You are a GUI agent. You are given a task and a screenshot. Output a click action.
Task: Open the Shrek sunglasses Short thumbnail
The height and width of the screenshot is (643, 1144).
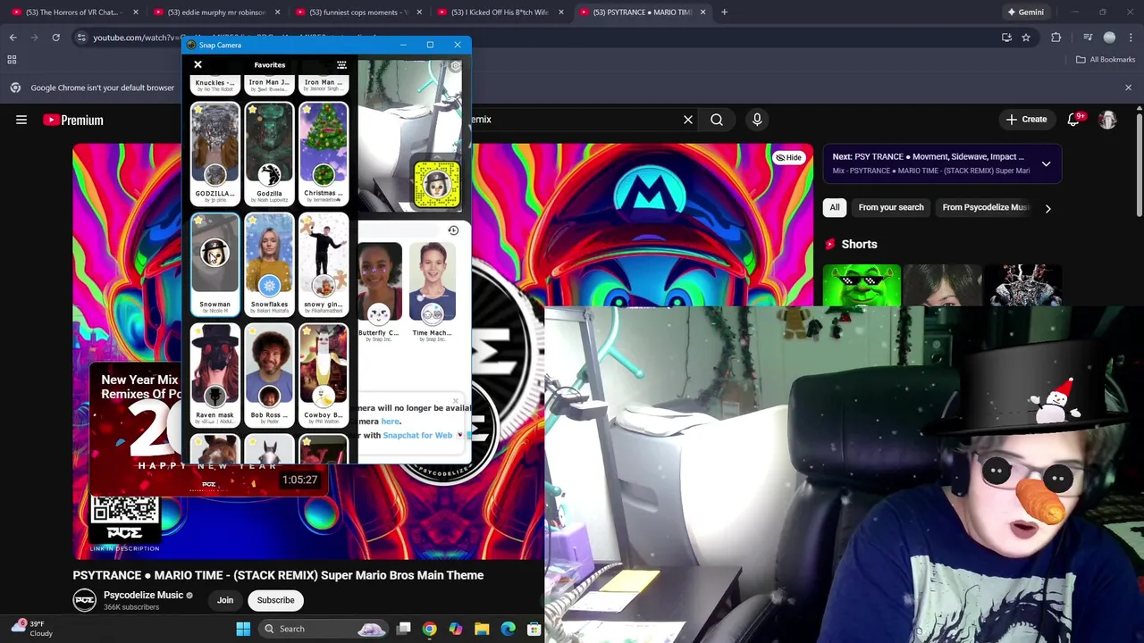[862, 285]
